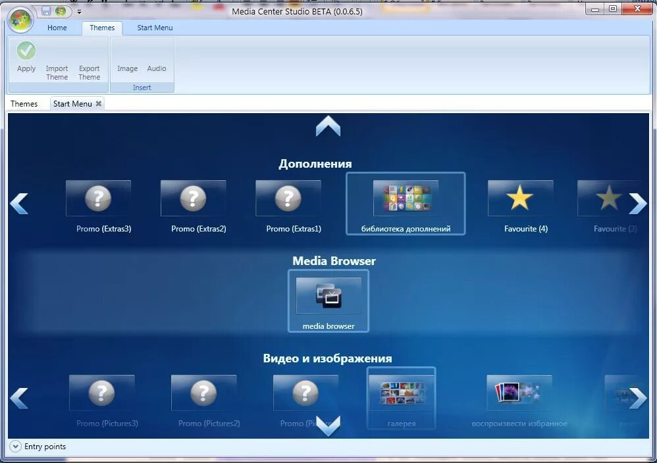The height and width of the screenshot is (463, 657).
Task: Click Insert Audio in the ribbon
Action: click(156, 68)
